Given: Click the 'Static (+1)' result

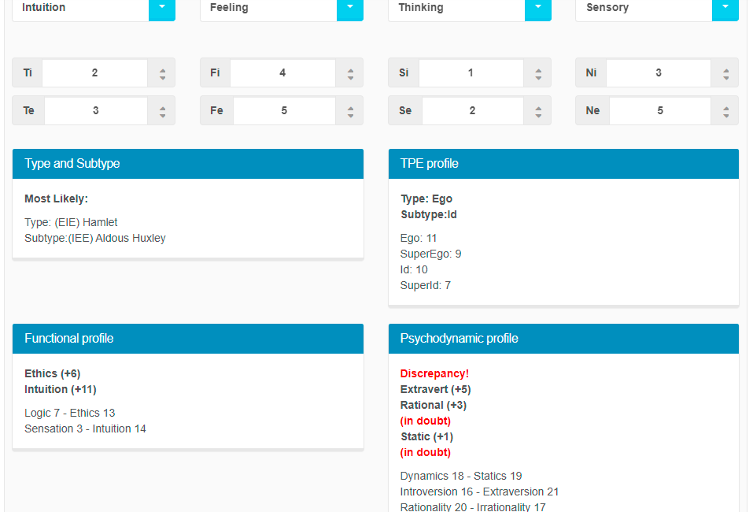Looking at the screenshot, I should click(x=427, y=436).
